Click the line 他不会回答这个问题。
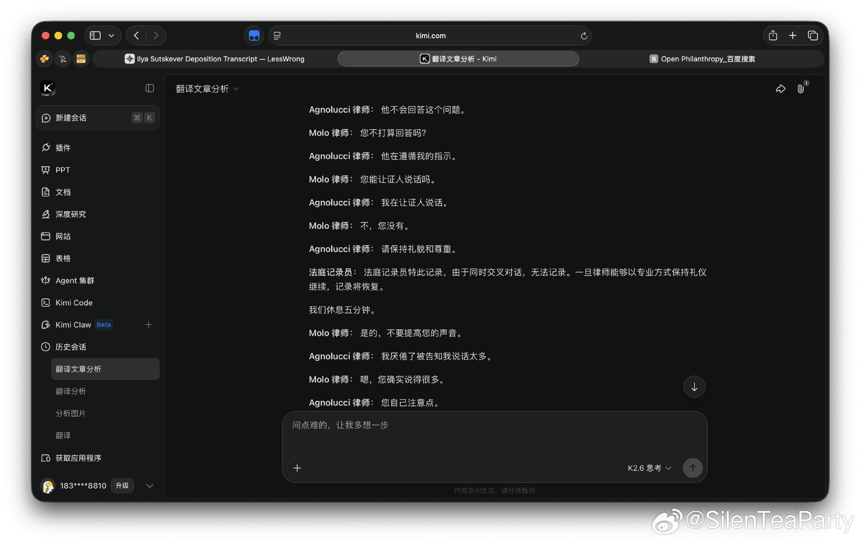This screenshot has height=543, width=860. point(424,110)
